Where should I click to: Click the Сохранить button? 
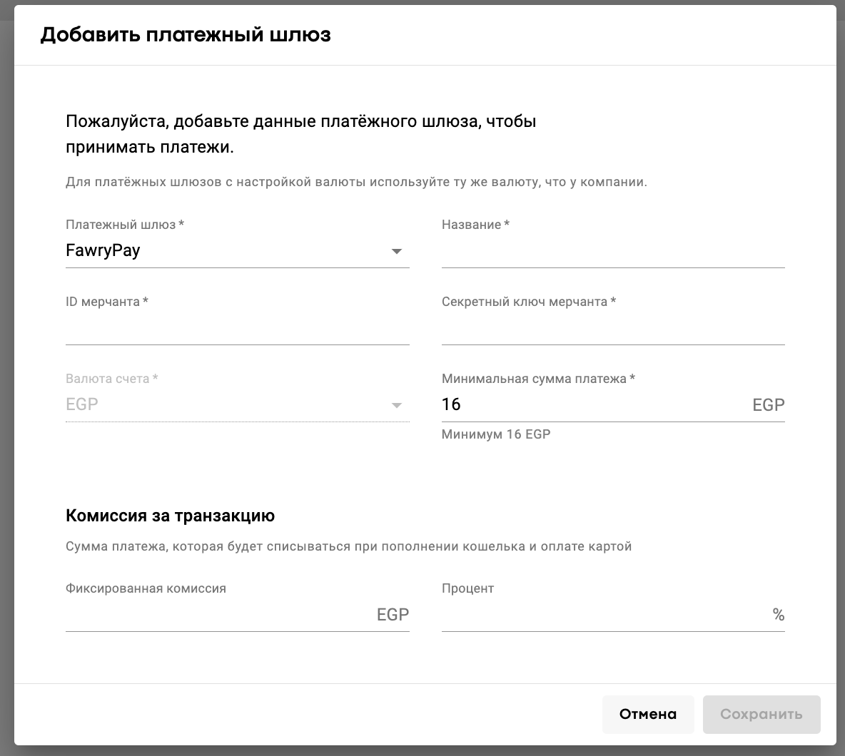click(x=761, y=714)
